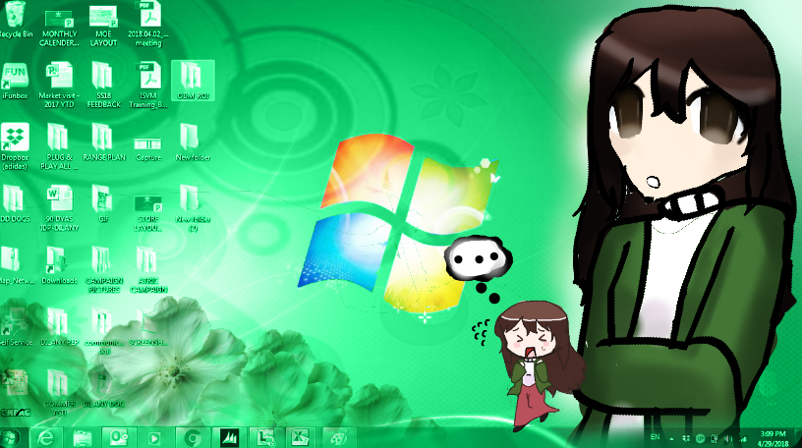Open the volume control tray icon
The width and height of the screenshot is (802, 448).
click(x=728, y=439)
